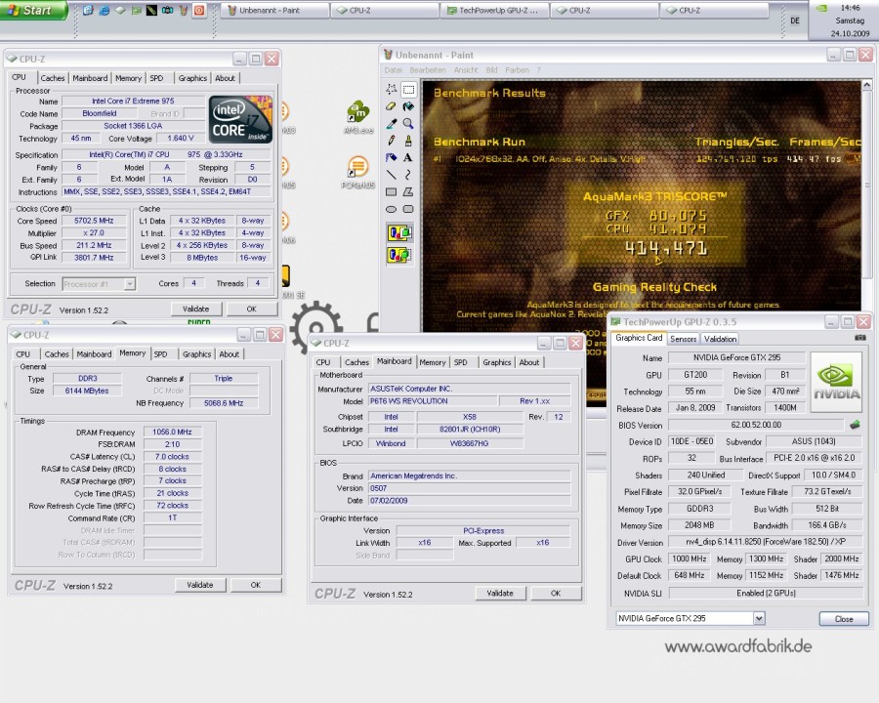Click the Intel Core i7 logo in CPU-Z
The width and height of the screenshot is (879, 703).
coord(240,119)
